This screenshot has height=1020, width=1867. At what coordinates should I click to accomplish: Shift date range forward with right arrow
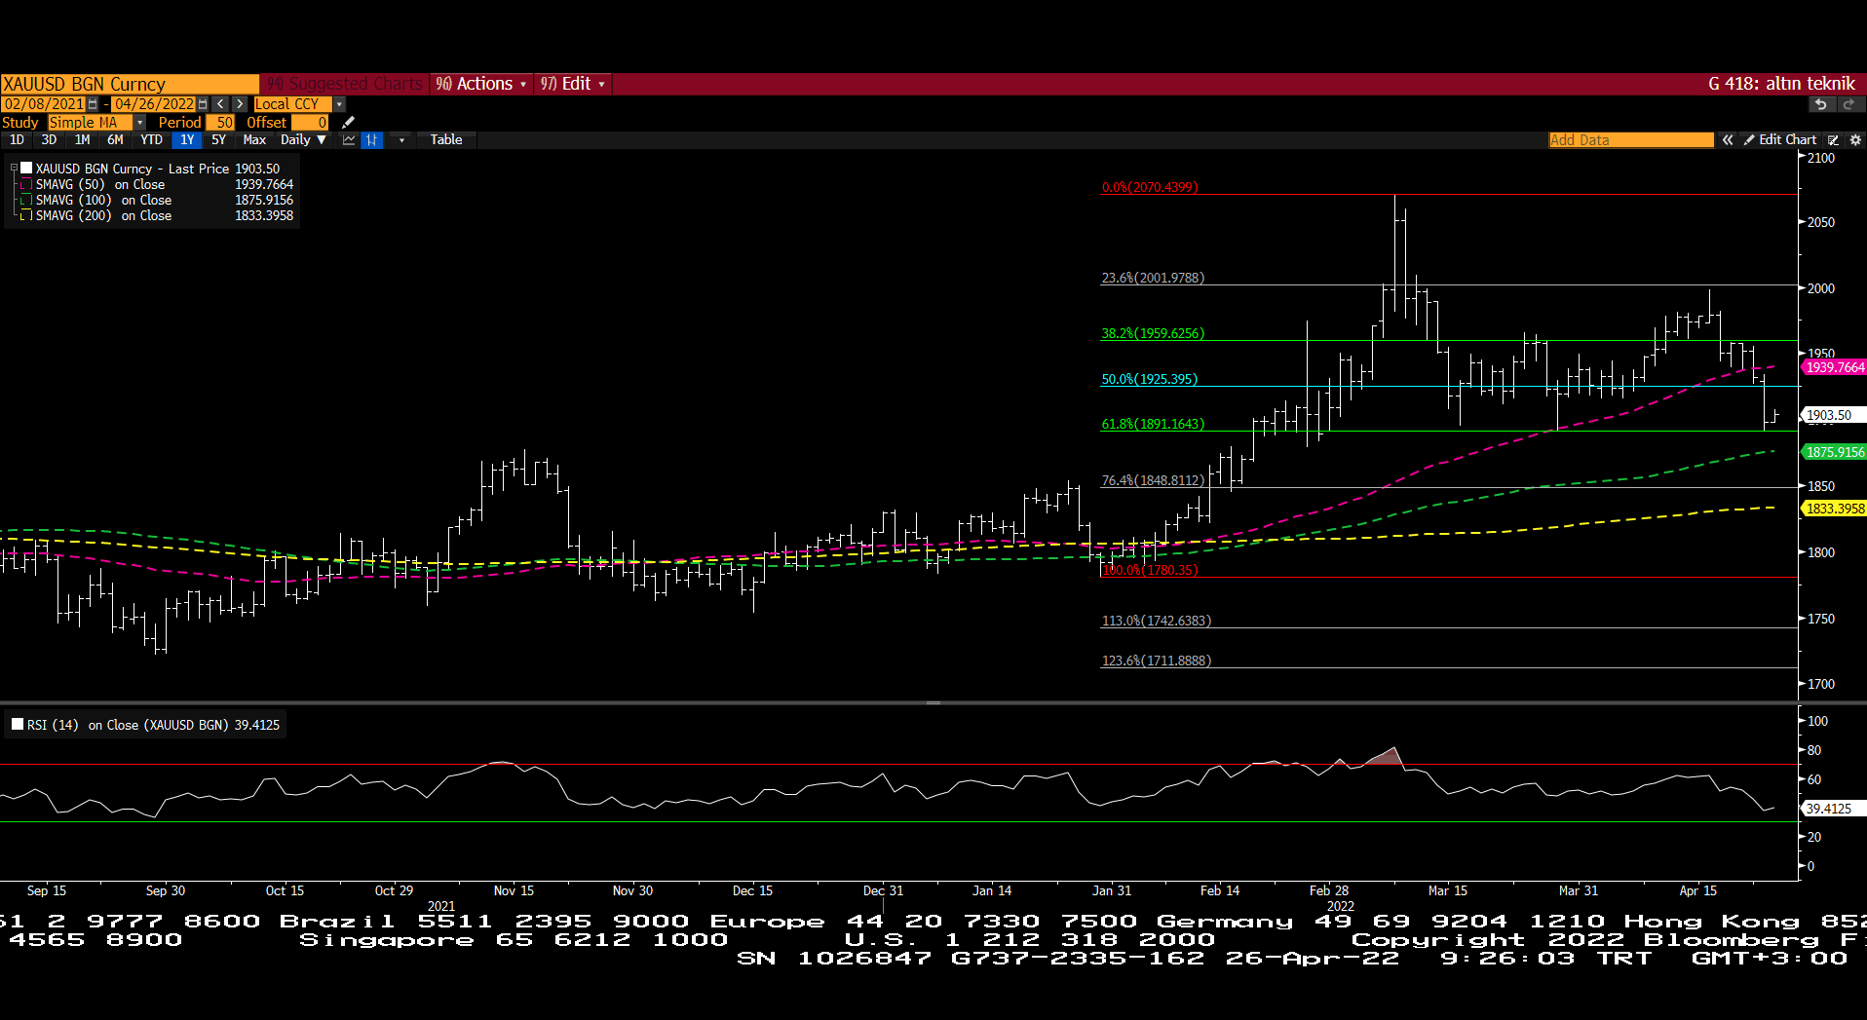pyautogui.click(x=240, y=104)
